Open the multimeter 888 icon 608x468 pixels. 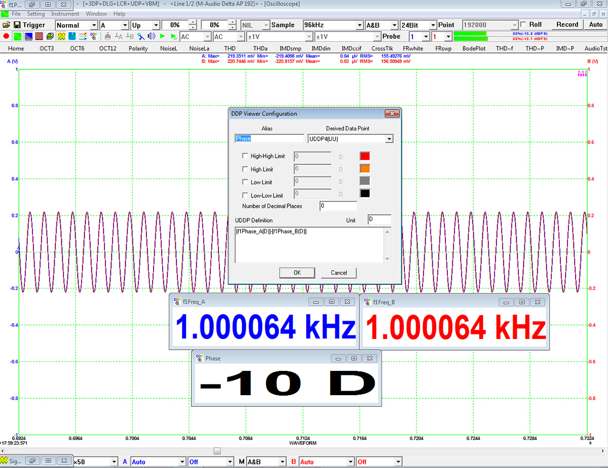point(39,36)
